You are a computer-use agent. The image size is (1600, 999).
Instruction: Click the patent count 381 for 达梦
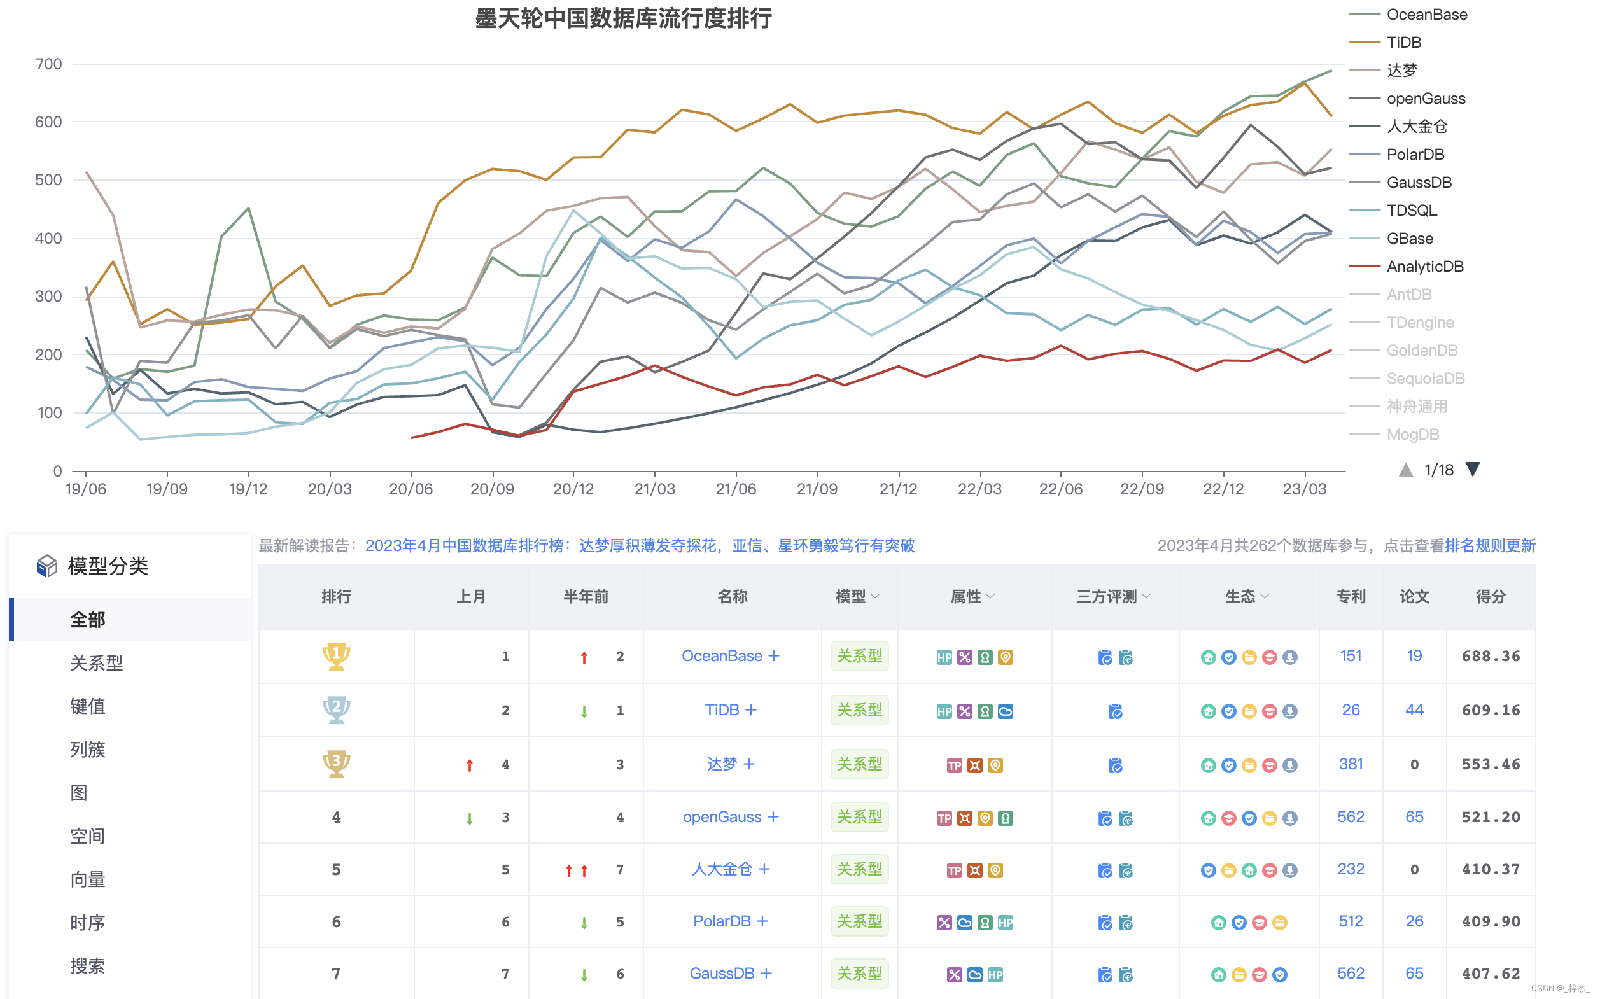(x=1351, y=764)
